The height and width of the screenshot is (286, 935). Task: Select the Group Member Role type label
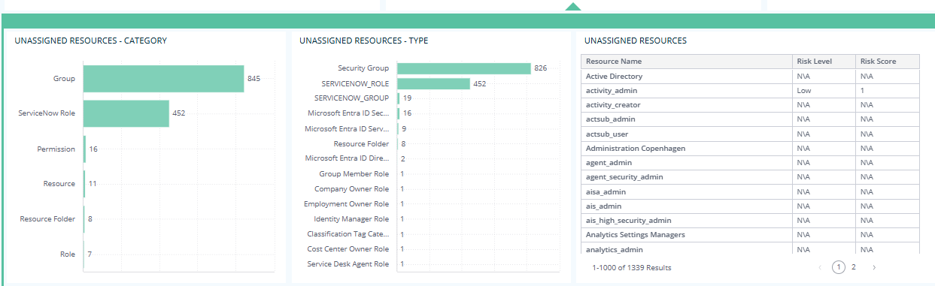tap(354, 173)
